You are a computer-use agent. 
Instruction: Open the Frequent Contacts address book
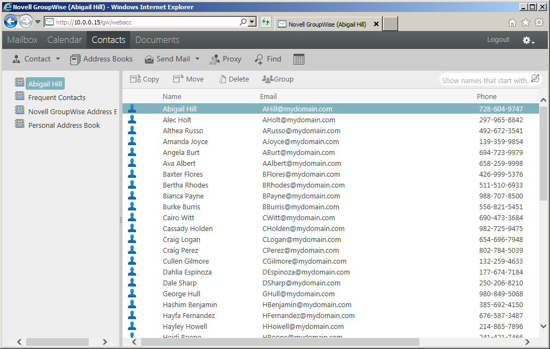(57, 98)
